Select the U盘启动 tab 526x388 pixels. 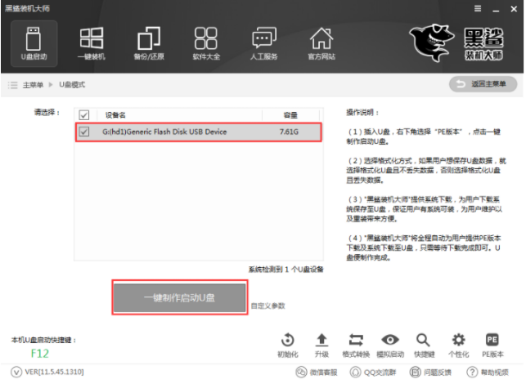(x=34, y=43)
